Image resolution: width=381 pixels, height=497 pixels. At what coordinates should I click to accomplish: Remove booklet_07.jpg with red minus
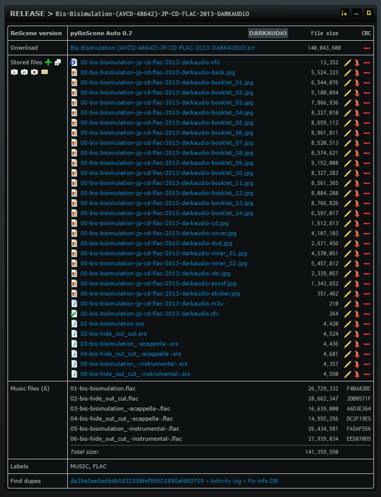coord(367,143)
